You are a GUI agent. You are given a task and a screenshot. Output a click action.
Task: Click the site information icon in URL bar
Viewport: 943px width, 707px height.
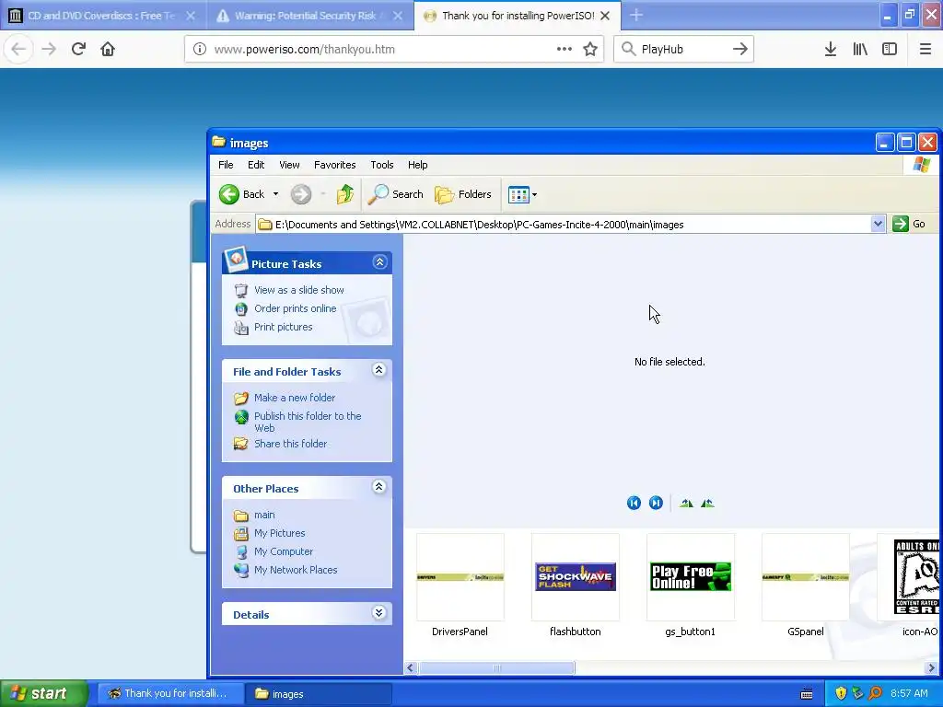tap(200, 50)
